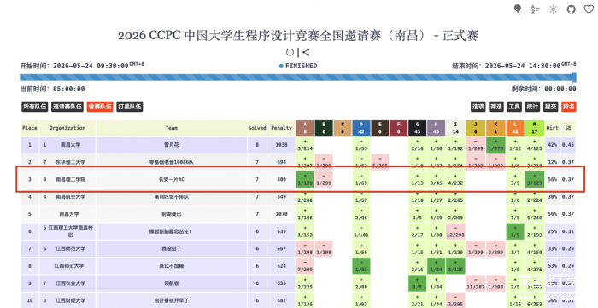Switch to the 统计 statistics view
The height and width of the screenshot is (308, 598).
click(532, 107)
